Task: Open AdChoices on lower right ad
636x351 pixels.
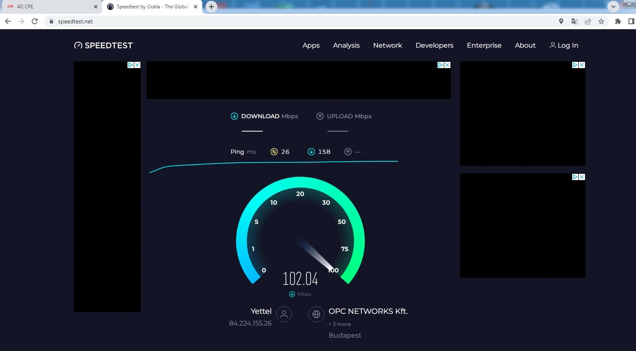Action: click(575, 177)
